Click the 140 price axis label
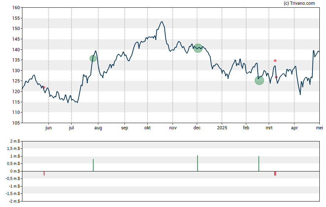326x207 pixels. 16,50
